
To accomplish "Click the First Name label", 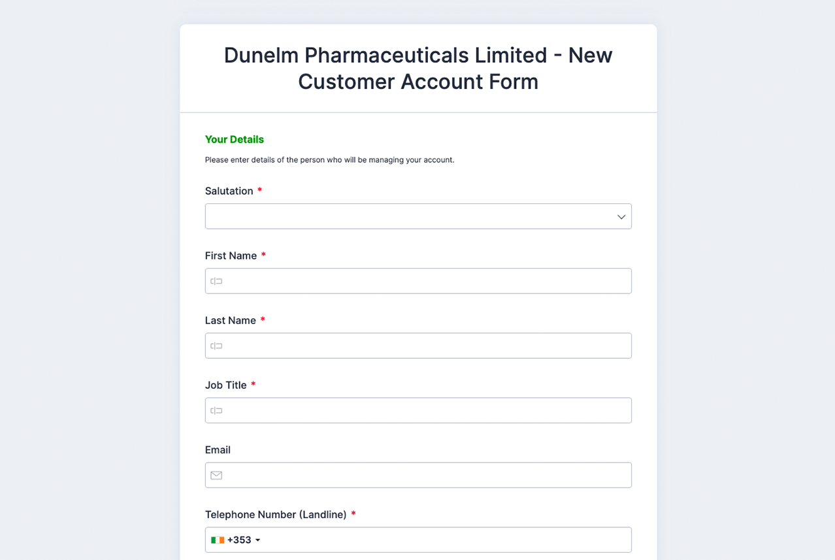I will tap(231, 255).
